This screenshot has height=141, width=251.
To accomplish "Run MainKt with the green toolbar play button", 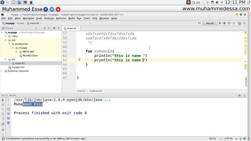I will pos(220,23).
